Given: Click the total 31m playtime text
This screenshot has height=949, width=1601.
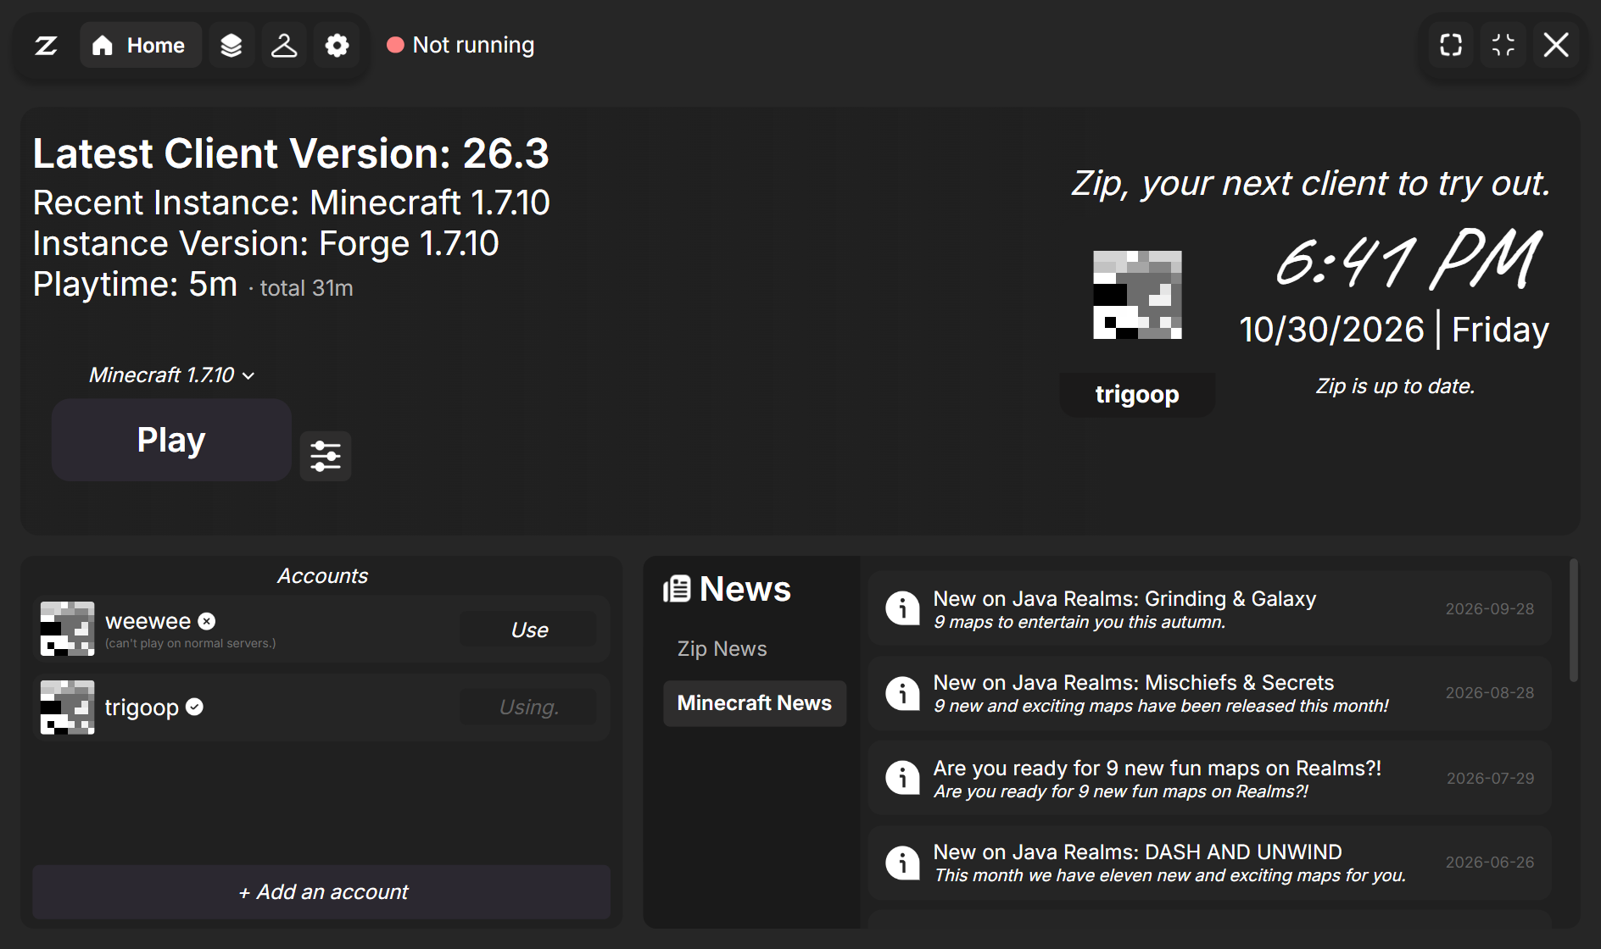Looking at the screenshot, I should pyautogui.click(x=306, y=288).
